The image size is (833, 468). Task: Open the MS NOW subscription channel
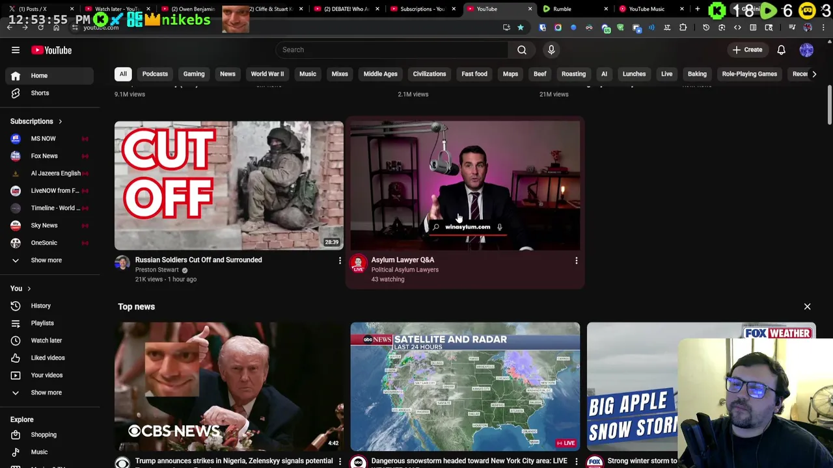click(49, 138)
